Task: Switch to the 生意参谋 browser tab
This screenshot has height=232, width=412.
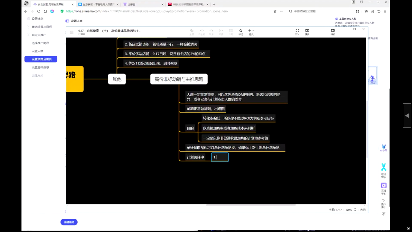Action: click(97, 5)
